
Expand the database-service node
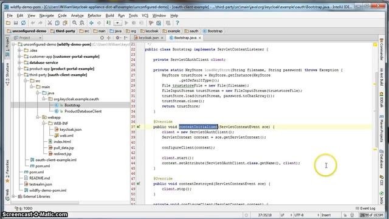pos(19,63)
